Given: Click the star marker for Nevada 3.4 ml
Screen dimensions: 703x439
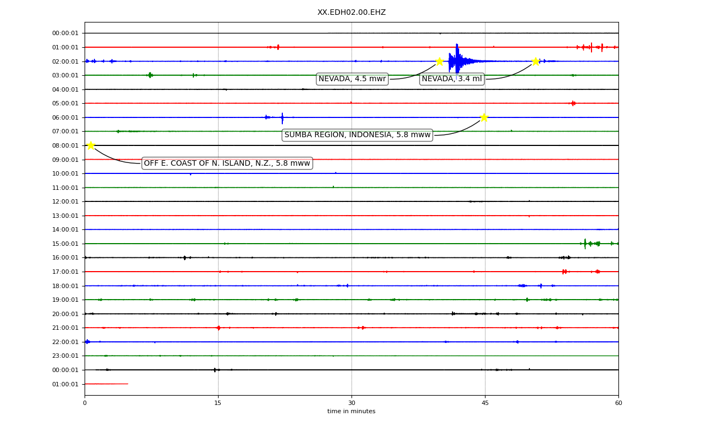Looking at the screenshot, I should 535,61.
